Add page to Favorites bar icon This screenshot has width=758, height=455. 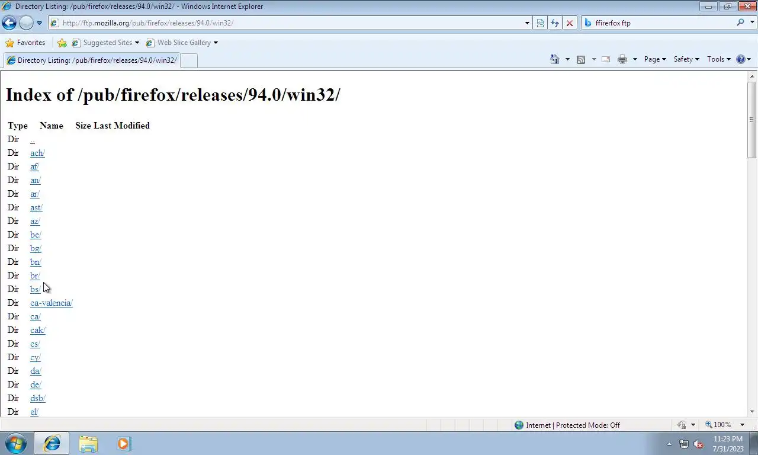point(62,43)
